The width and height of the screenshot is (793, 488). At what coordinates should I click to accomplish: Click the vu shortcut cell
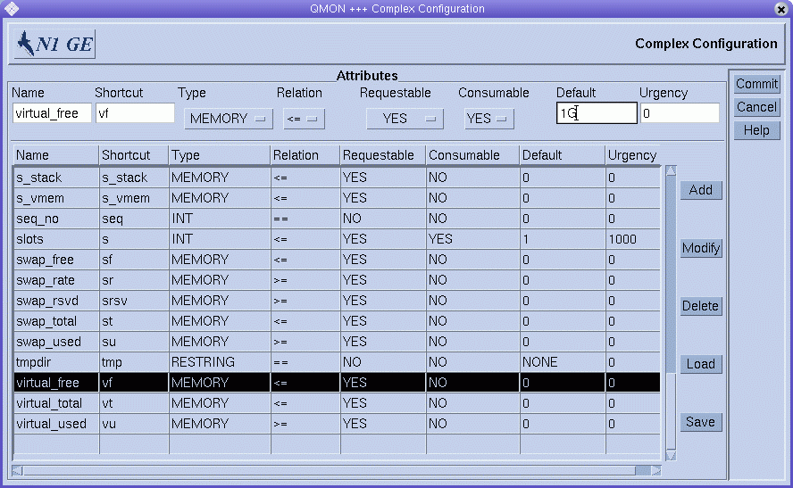point(134,424)
